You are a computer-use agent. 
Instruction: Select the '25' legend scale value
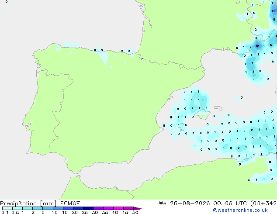(85, 212)
